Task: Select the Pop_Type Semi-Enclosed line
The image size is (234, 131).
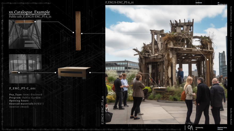Action: click(26, 94)
